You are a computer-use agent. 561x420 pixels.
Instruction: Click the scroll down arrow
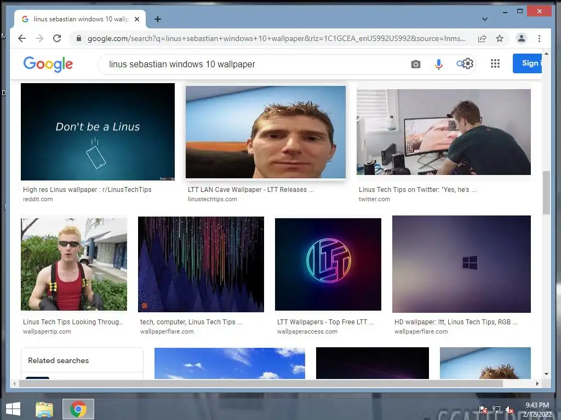coord(546,374)
